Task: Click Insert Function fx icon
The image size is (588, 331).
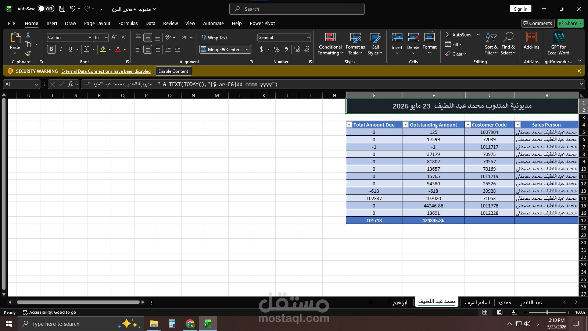Action: (70, 84)
